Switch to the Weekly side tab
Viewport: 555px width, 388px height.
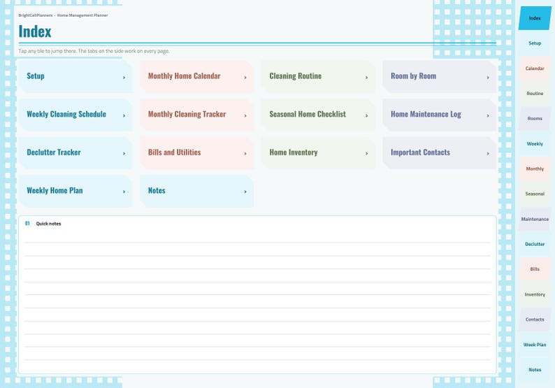535,144
